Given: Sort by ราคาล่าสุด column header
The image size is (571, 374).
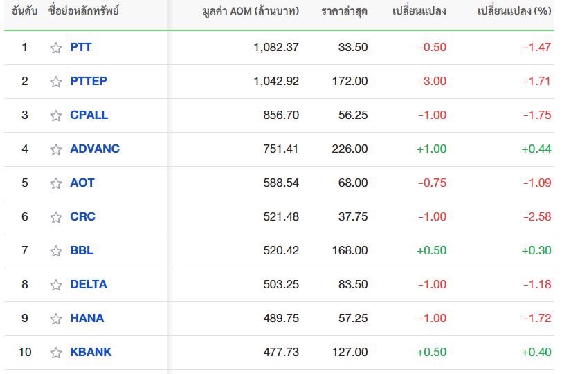Looking at the screenshot, I should [x=344, y=11].
